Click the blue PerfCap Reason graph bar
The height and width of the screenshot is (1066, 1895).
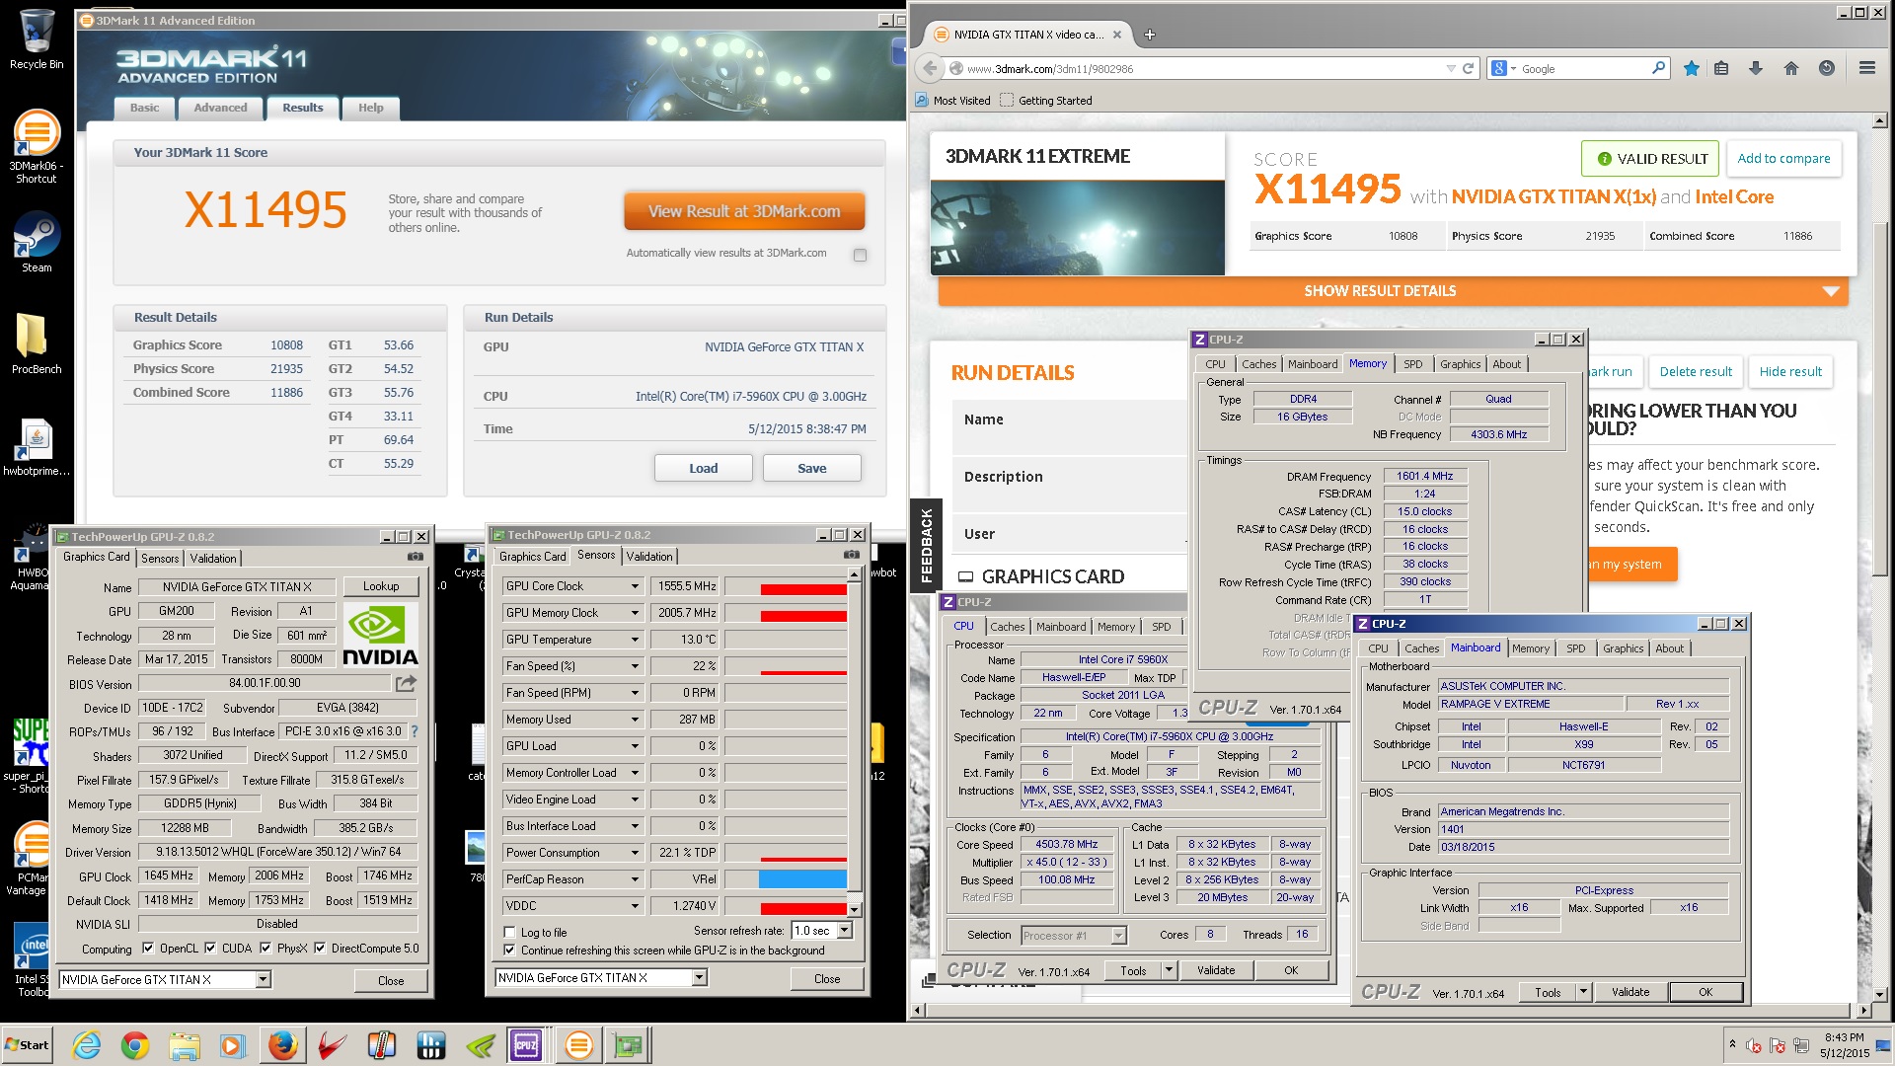point(802,878)
